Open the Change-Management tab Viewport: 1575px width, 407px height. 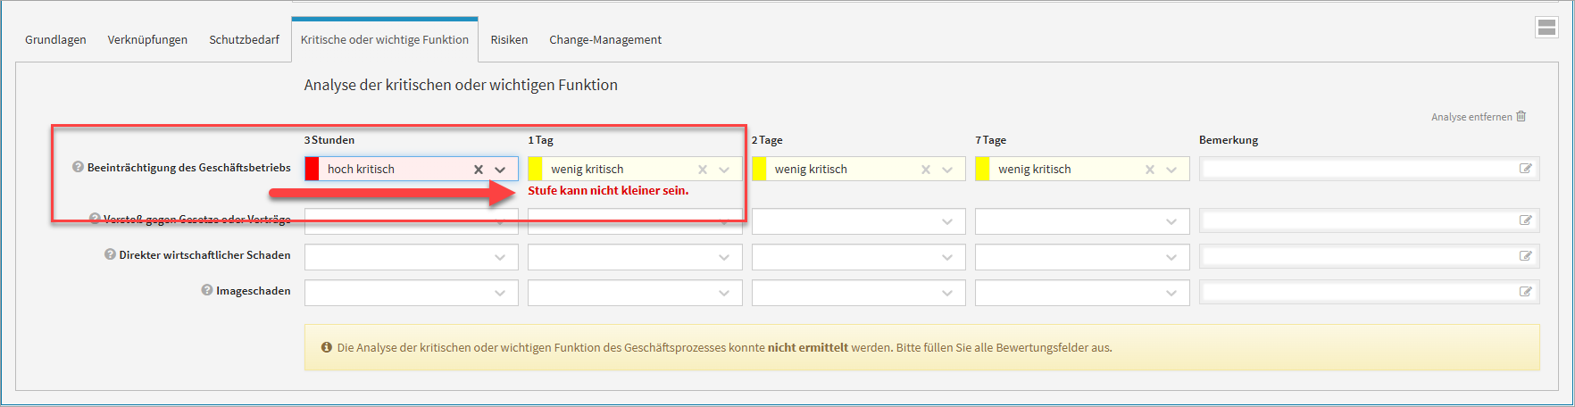coord(605,39)
